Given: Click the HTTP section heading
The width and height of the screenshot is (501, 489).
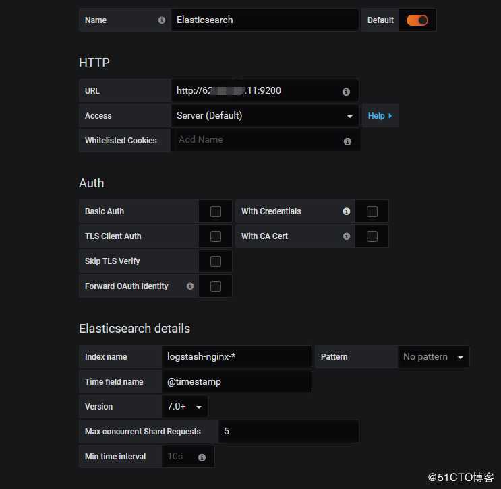Looking at the screenshot, I should [94, 63].
